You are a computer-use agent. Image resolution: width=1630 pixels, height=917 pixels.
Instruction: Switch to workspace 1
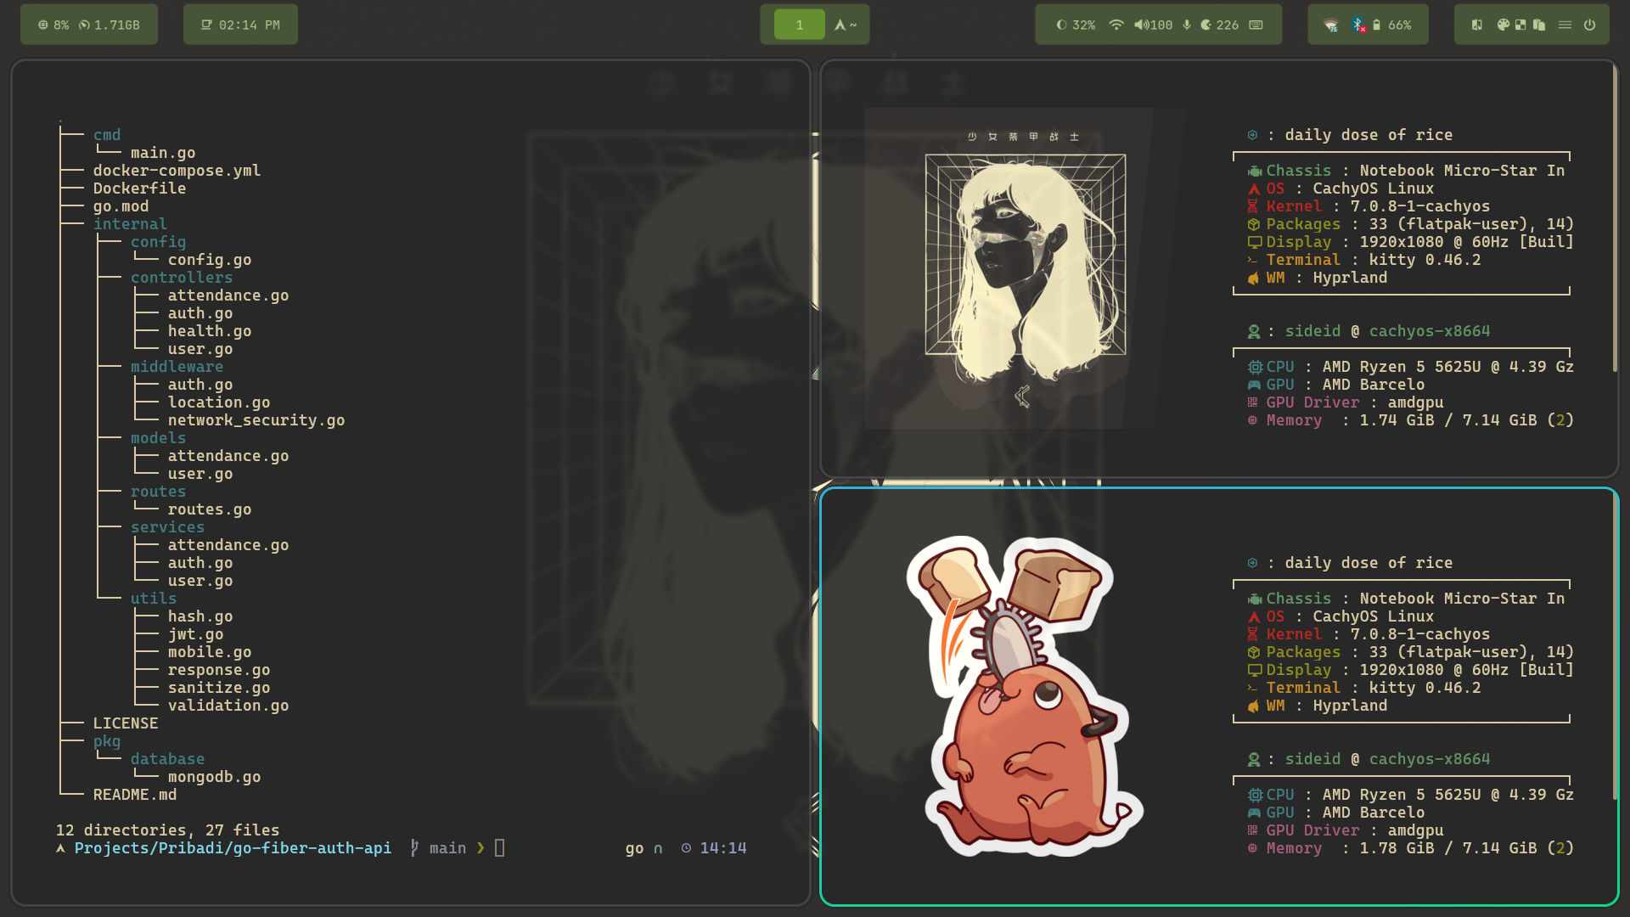tap(799, 25)
